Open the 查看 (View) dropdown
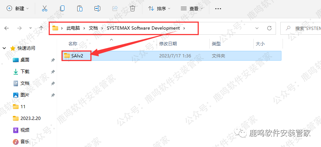 (192, 8)
